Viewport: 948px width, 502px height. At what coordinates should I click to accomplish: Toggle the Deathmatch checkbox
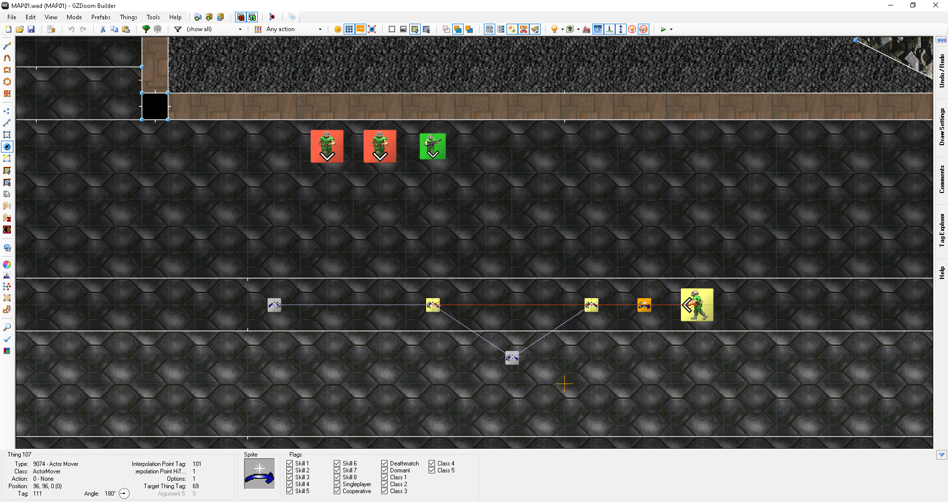(x=385, y=463)
